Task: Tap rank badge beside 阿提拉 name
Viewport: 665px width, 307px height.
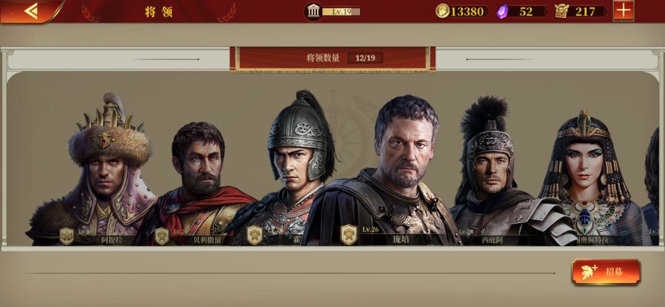Action: 66,236
